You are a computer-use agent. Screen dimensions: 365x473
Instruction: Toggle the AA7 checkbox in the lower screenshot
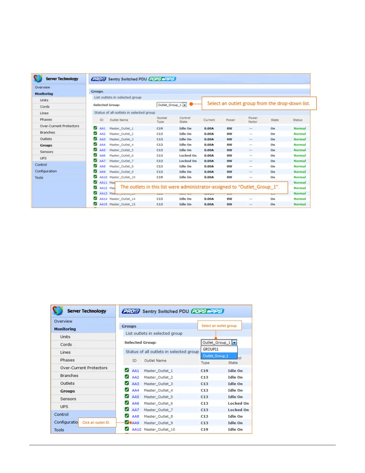127,409
